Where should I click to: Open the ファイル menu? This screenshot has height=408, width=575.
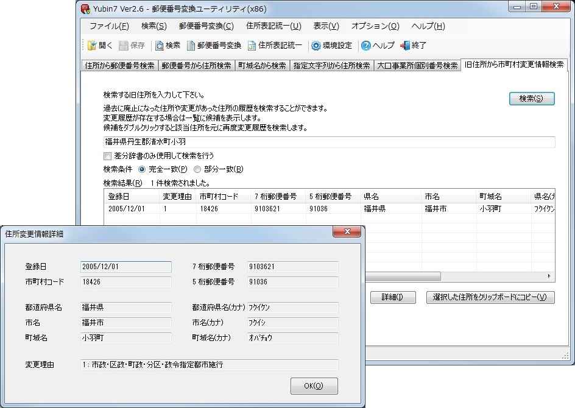(x=109, y=26)
